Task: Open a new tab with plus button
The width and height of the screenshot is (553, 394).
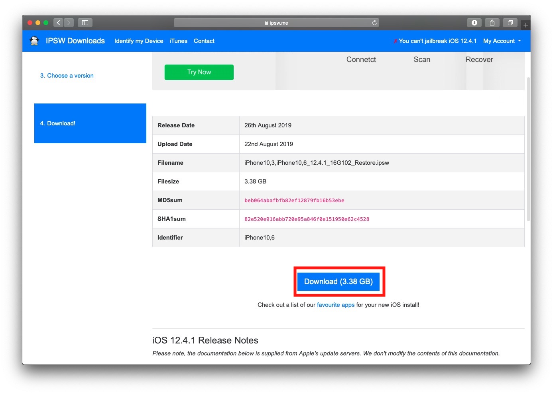Action: tap(525, 25)
